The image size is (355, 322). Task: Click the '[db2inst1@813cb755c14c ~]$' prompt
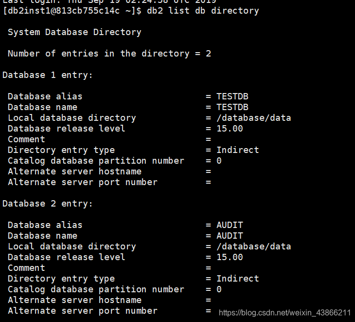click(72, 11)
